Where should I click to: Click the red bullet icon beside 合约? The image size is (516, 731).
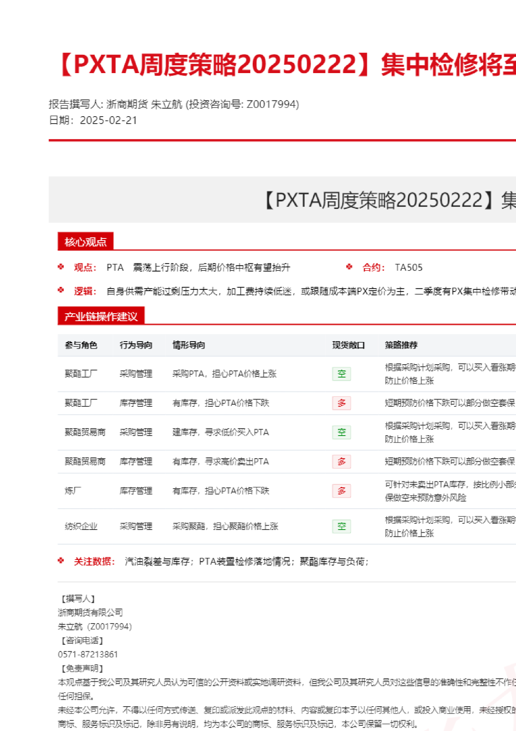[349, 267]
